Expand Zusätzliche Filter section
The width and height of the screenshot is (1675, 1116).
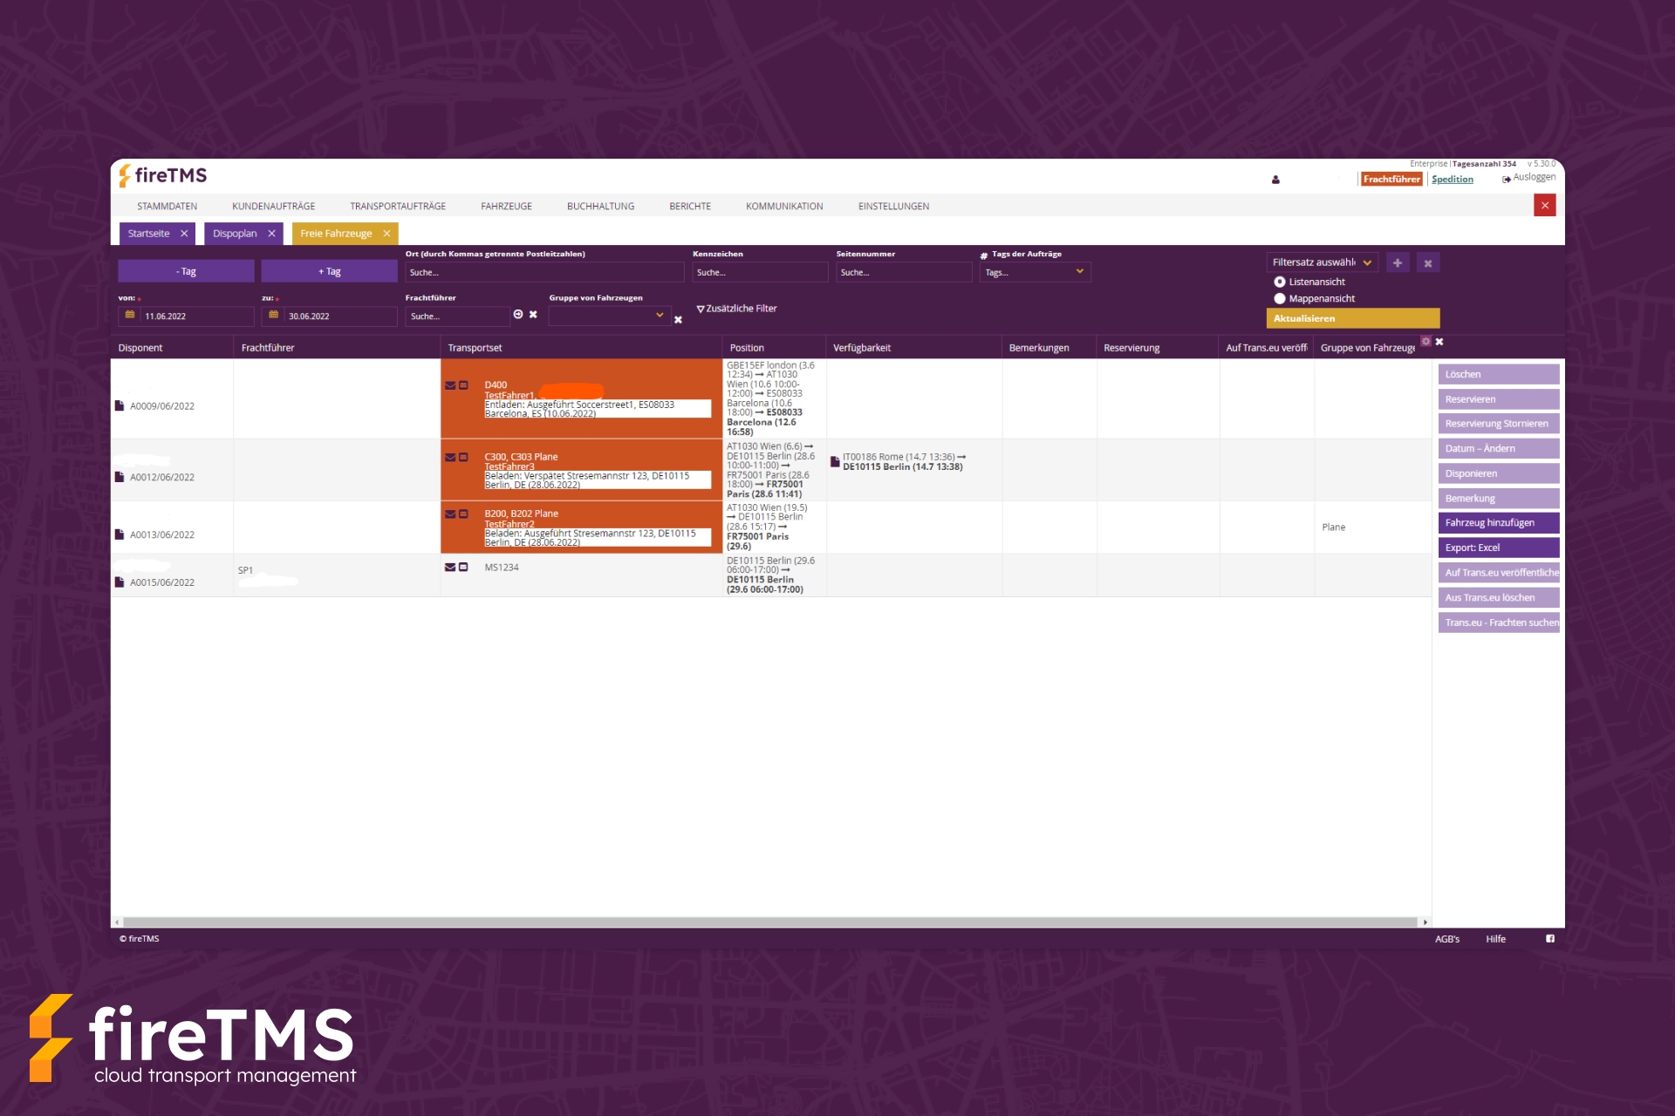coord(737,309)
